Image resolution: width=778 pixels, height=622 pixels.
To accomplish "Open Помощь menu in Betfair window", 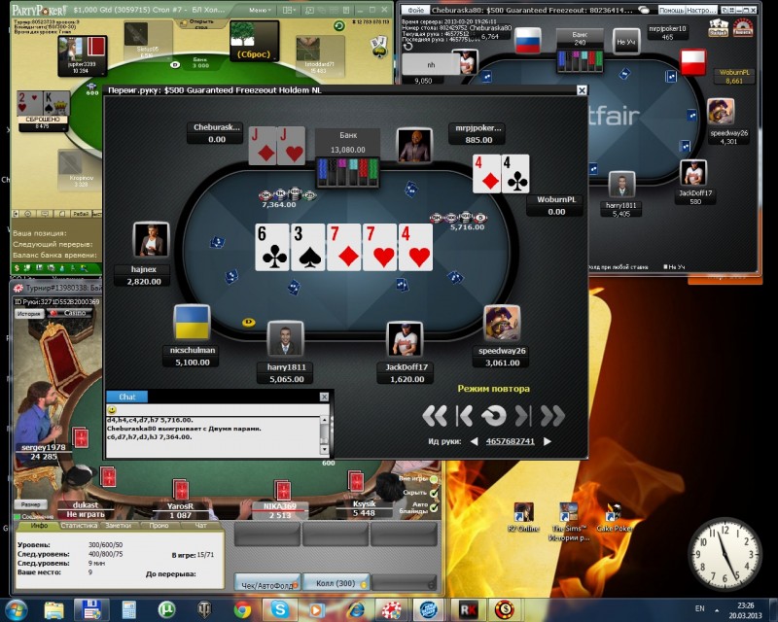I will tap(671, 10).
